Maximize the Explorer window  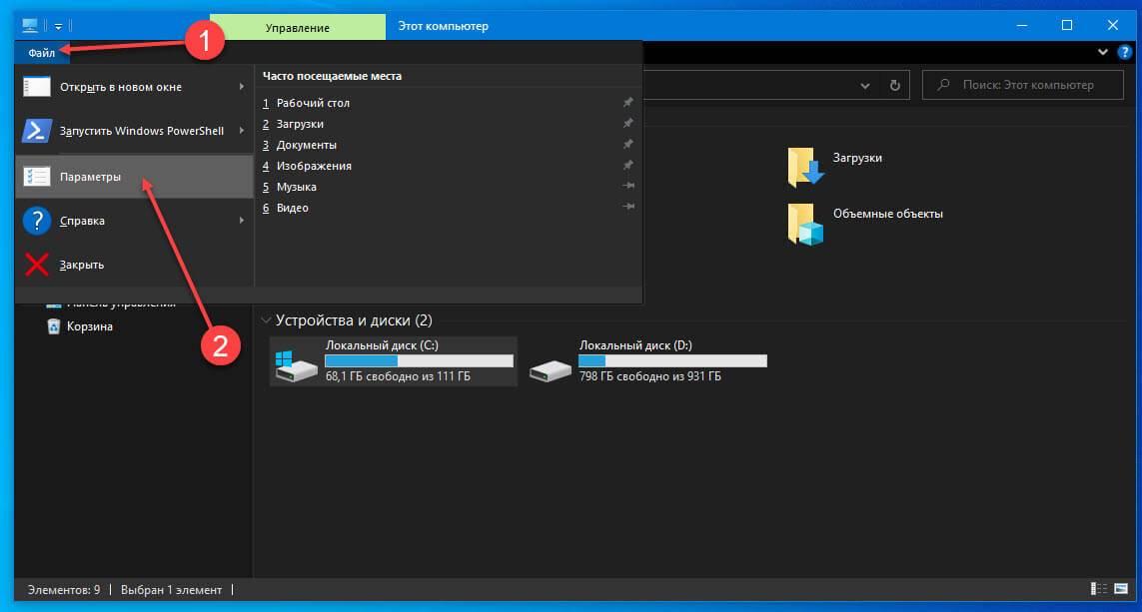(x=1067, y=26)
